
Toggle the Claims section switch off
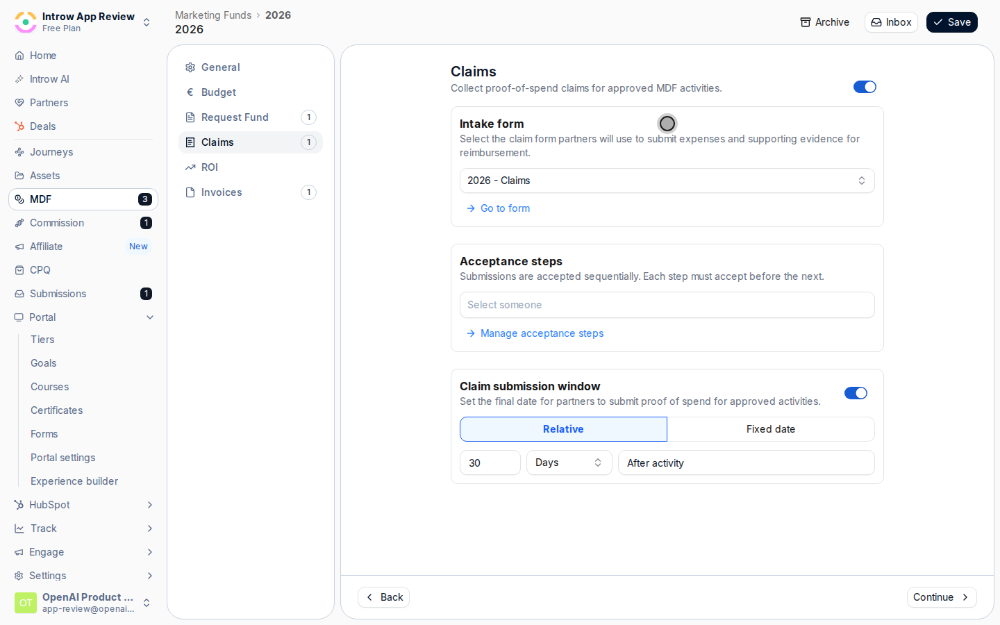[865, 87]
